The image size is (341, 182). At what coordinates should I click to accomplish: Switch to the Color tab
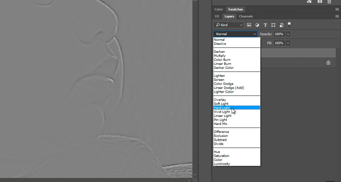tap(219, 9)
